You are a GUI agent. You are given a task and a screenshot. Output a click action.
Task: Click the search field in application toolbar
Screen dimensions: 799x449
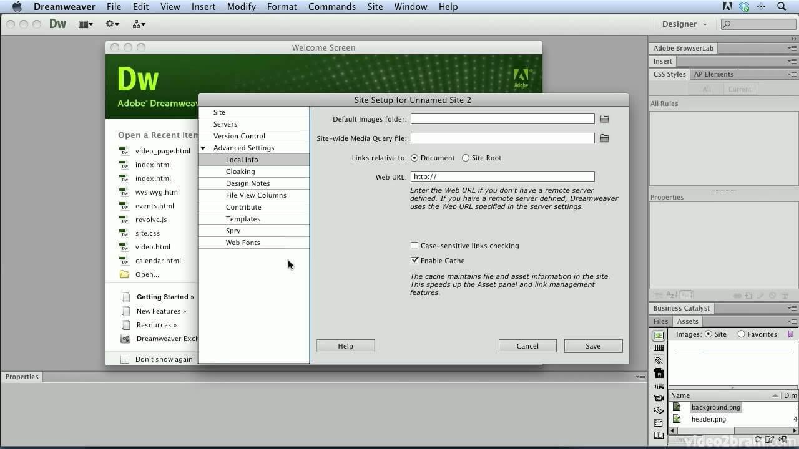click(x=757, y=24)
